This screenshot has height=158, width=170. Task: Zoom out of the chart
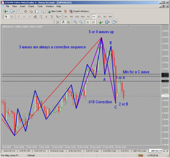click(x=81, y=22)
